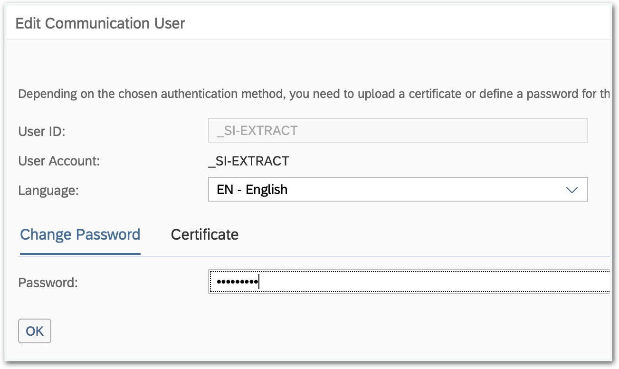Click the Certificate tab label text
This screenshot has height=369, width=619.
coord(205,234)
